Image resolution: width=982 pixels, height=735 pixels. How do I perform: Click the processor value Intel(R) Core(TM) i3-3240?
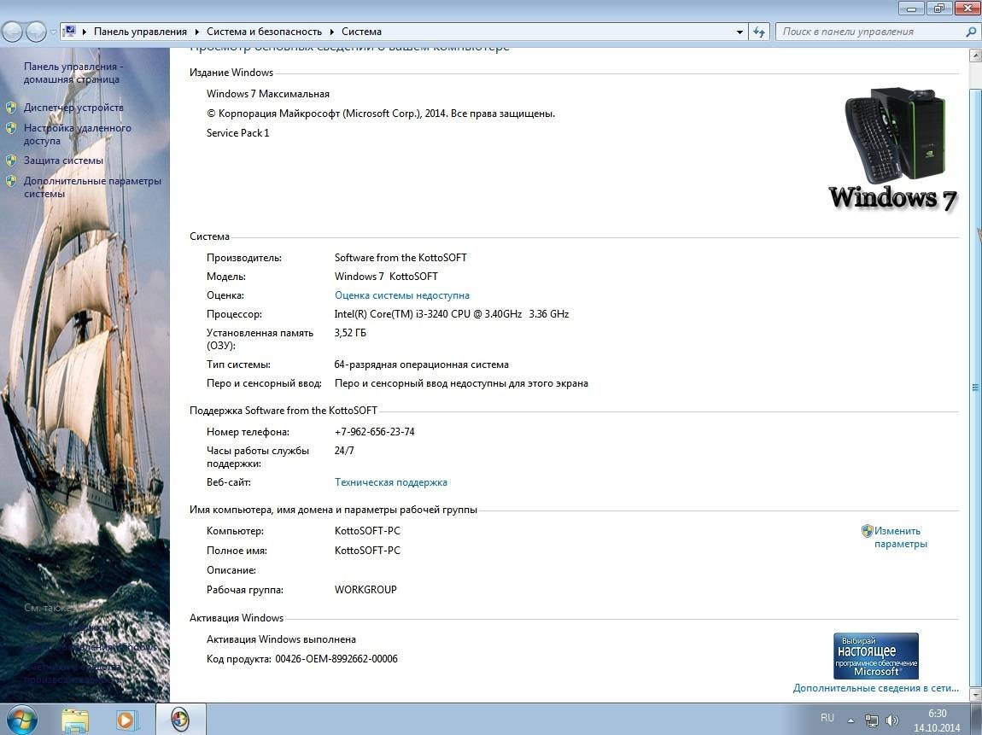click(452, 313)
